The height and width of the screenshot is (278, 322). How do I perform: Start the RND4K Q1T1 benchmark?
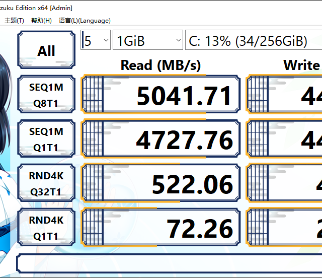46,228
